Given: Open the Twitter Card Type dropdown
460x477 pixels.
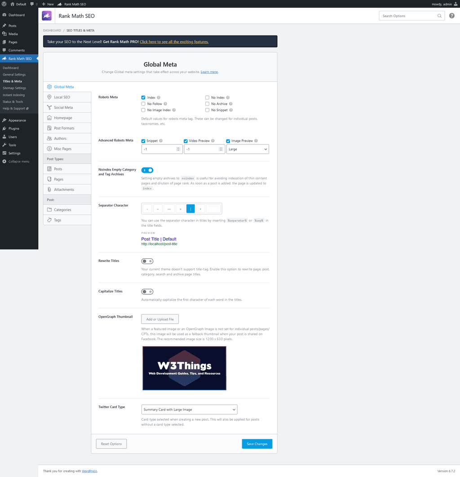Looking at the screenshot, I should click(x=189, y=409).
